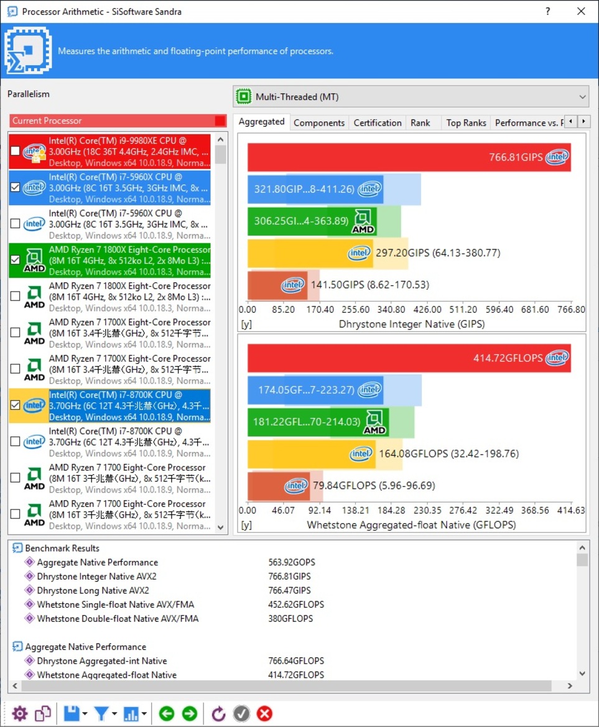Screen dimensions: 599x727
Task: Click the red 766.81GIPS Dhrystone bar
Action: pos(409,157)
